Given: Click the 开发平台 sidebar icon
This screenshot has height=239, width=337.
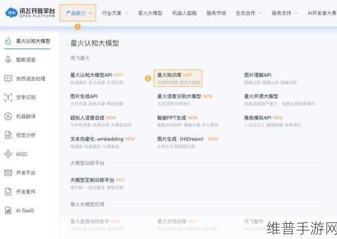Looking at the screenshot, I should coord(8,173).
